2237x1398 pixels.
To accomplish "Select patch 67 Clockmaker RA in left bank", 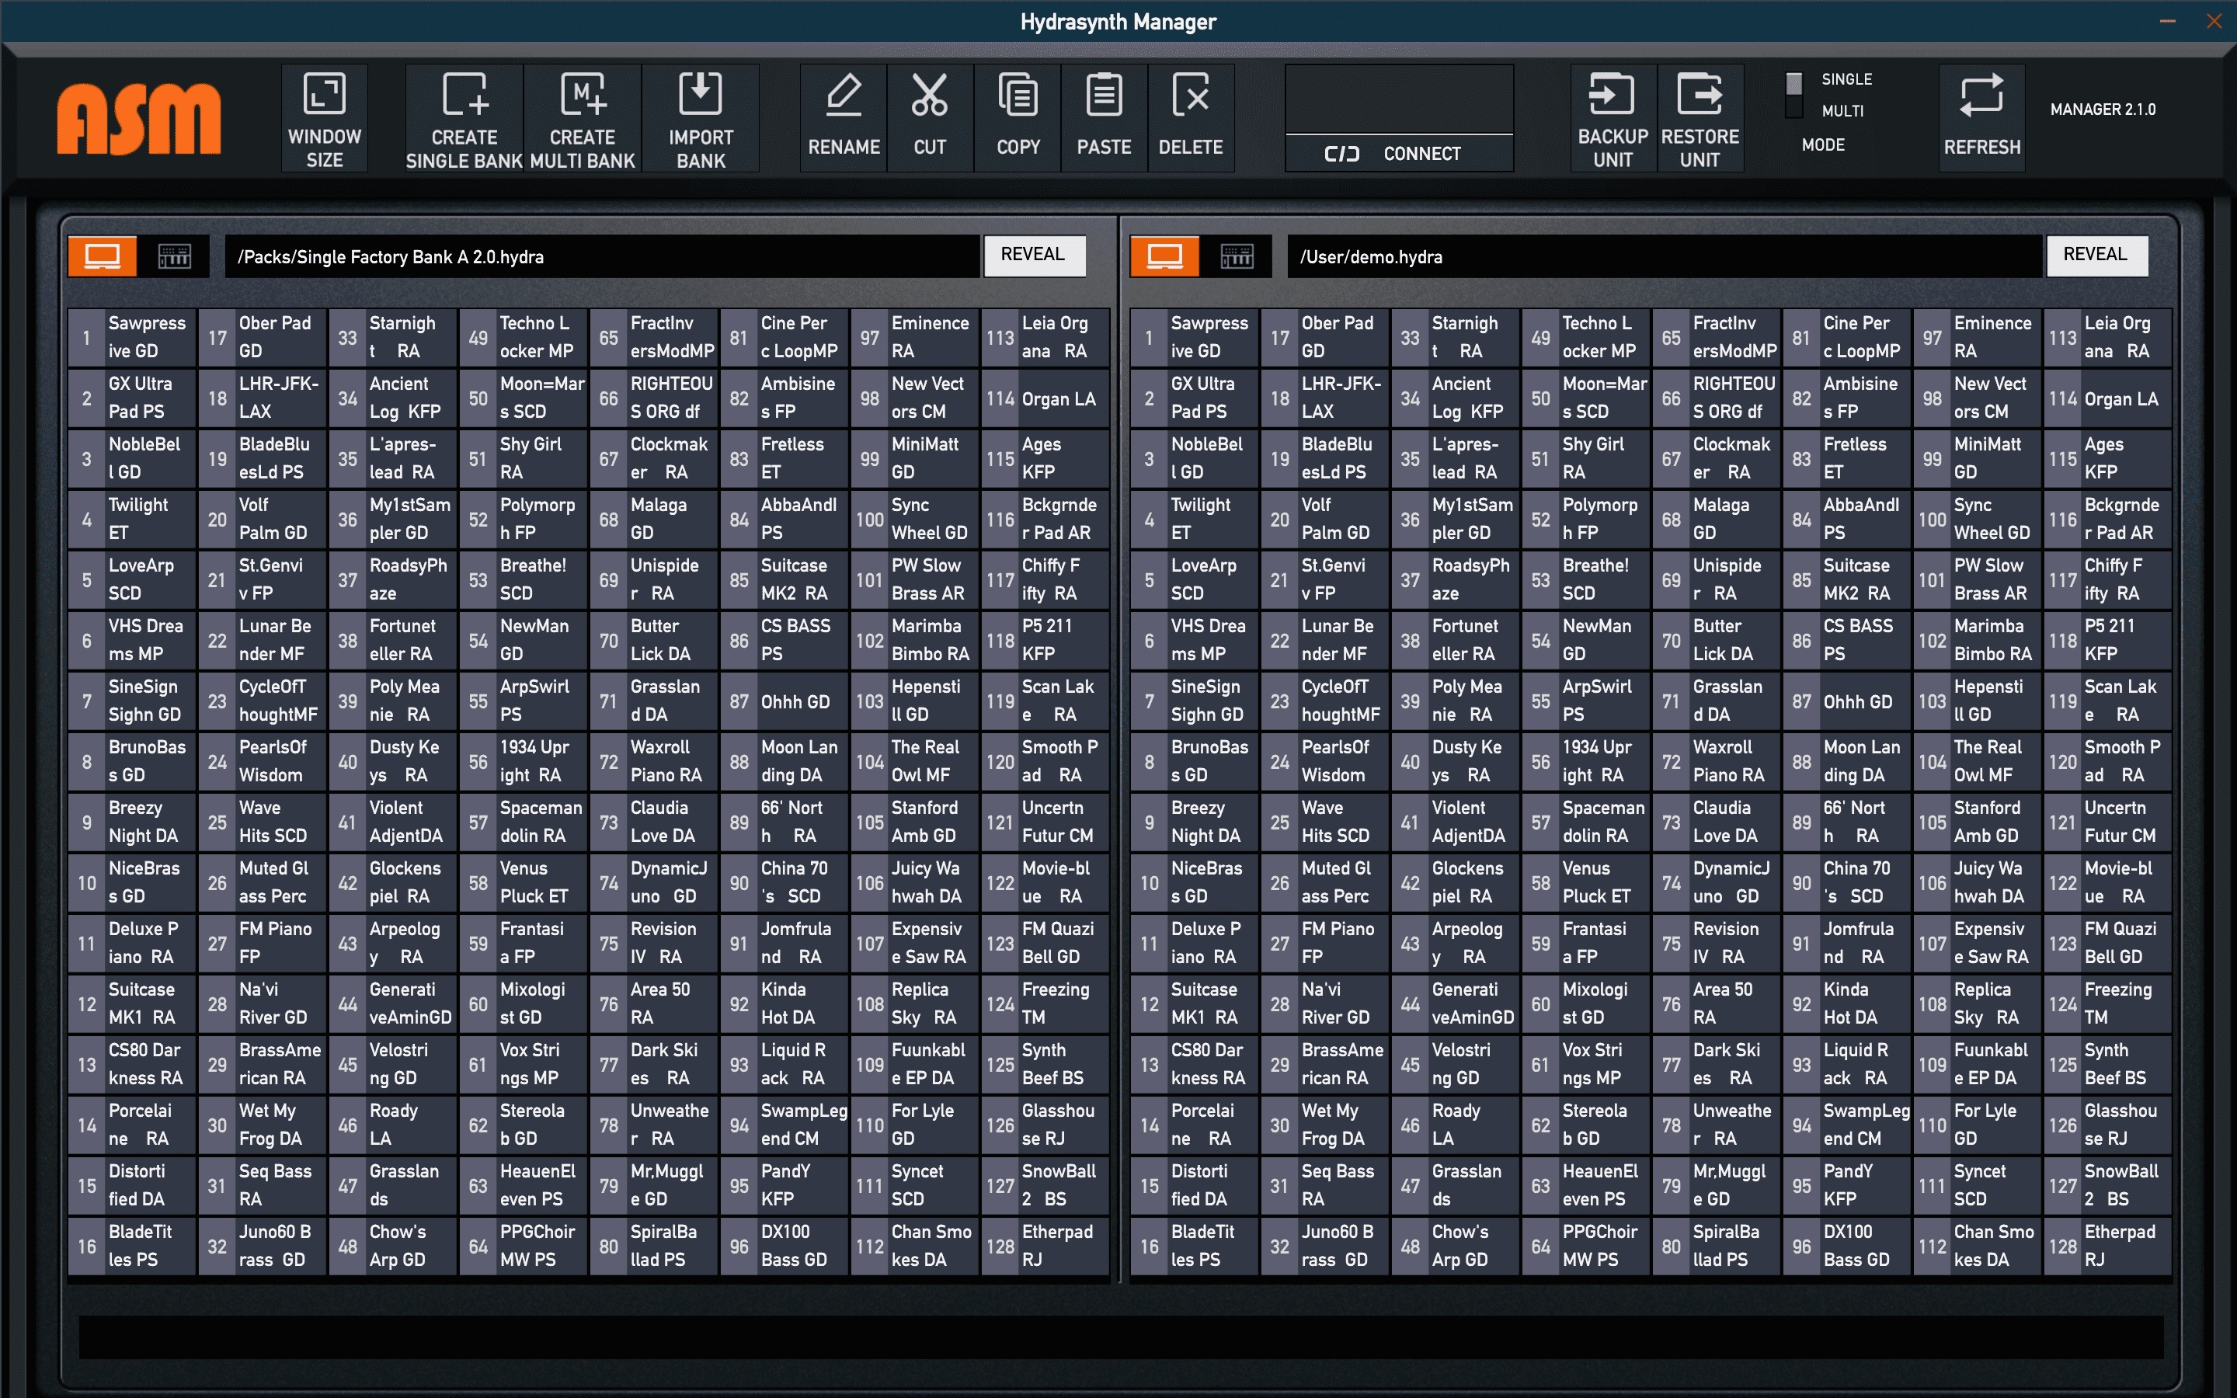I will (655, 458).
